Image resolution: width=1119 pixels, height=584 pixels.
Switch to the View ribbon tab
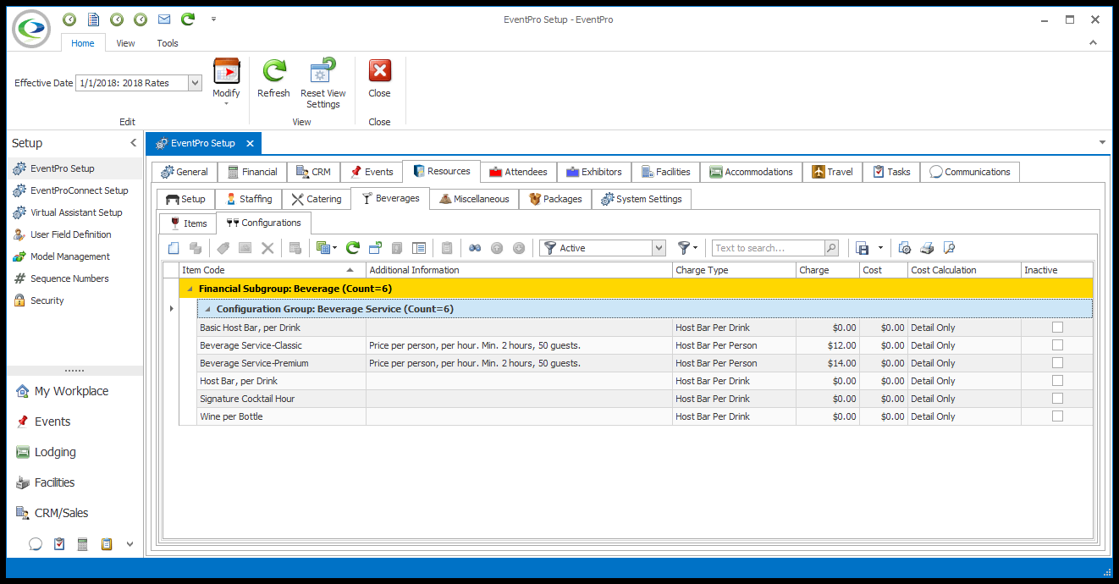(x=125, y=43)
